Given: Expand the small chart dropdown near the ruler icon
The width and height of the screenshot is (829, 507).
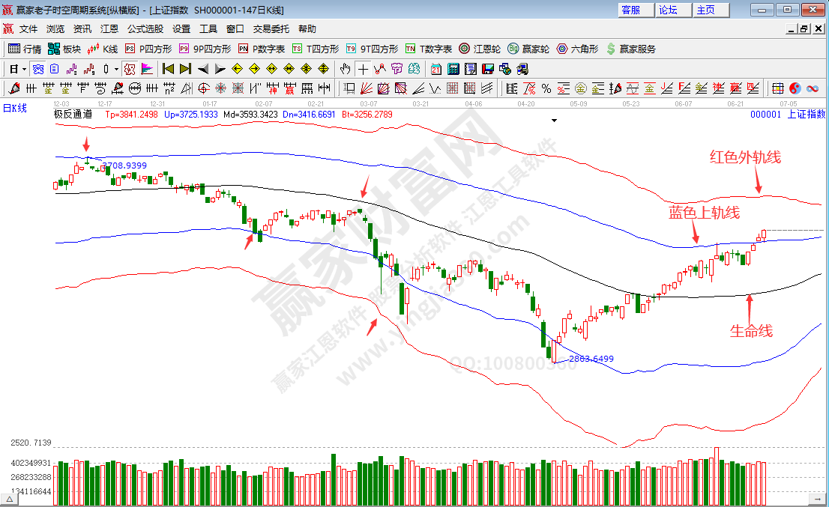Looking at the screenshot, I should pyautogui.click(x=116, y=69).
